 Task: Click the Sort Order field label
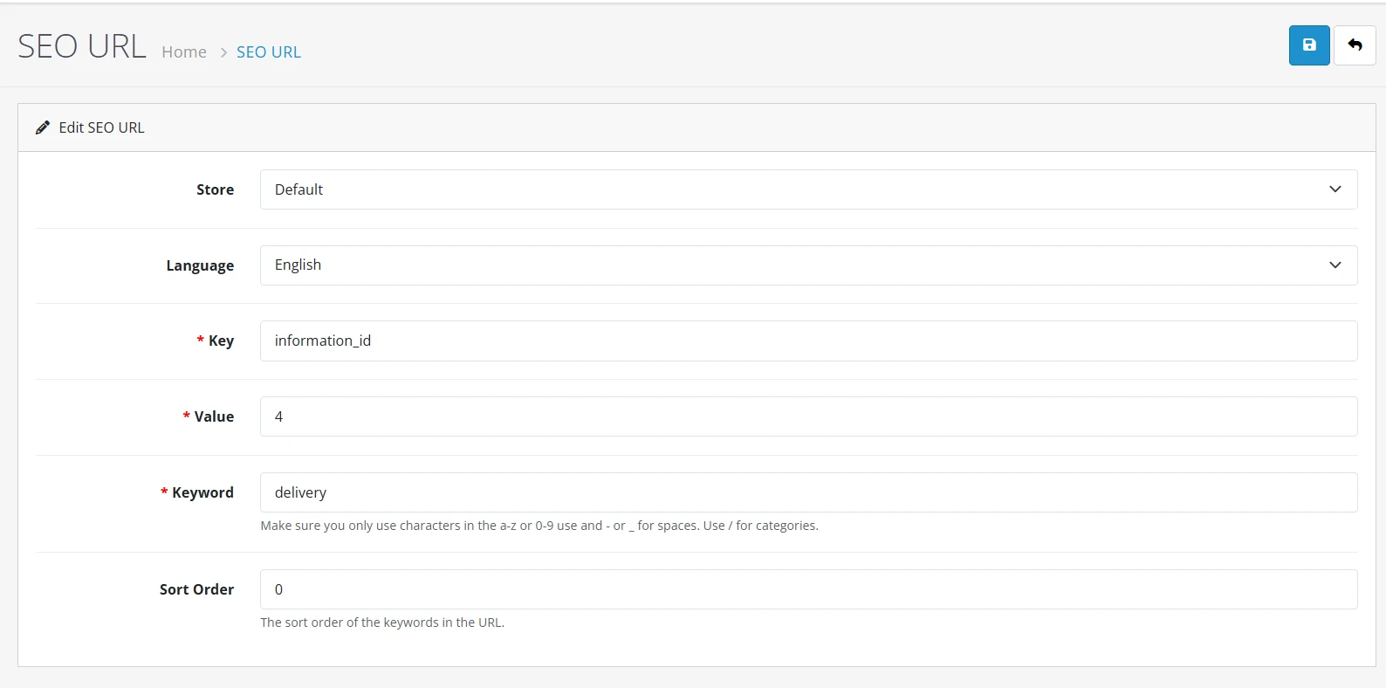pos(196,589)
